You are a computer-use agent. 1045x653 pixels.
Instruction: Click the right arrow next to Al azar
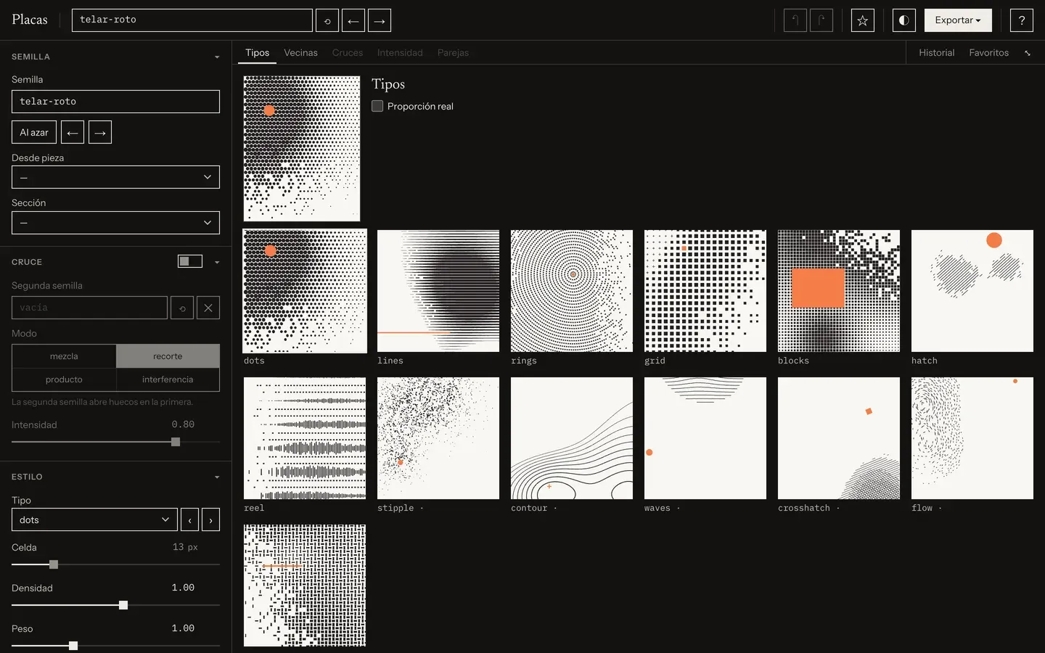click(x=100, y=132)
